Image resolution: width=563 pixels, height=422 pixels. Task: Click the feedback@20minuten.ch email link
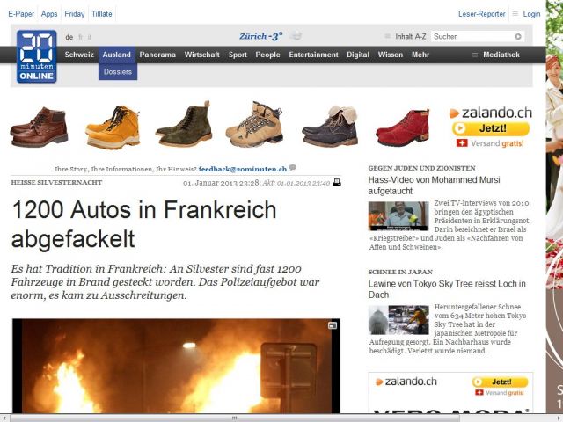pos(243,169)
